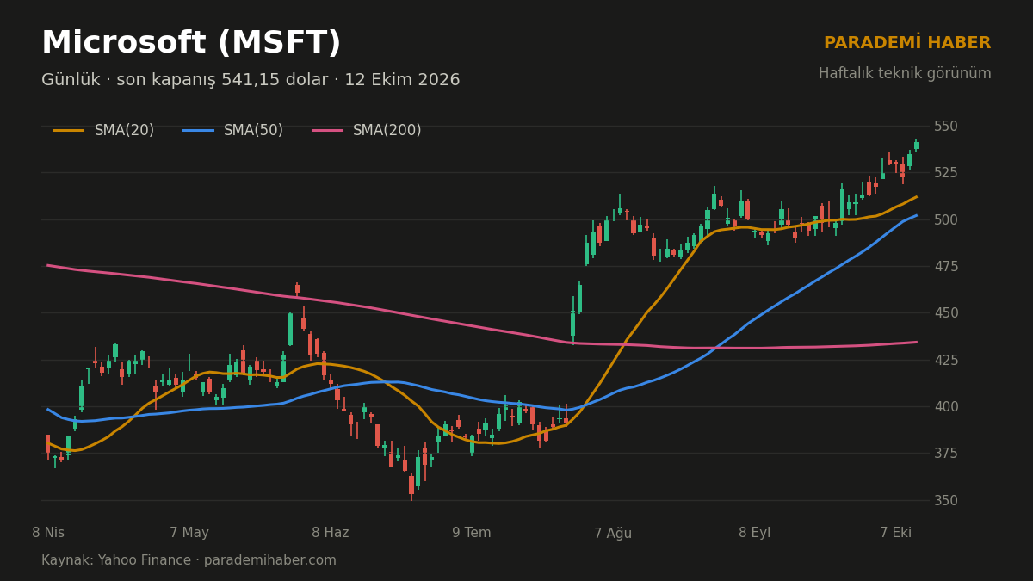Screen dimensions: 1033x581
Task: Click the 475 price axis label
Action: (x=946, y=266)
